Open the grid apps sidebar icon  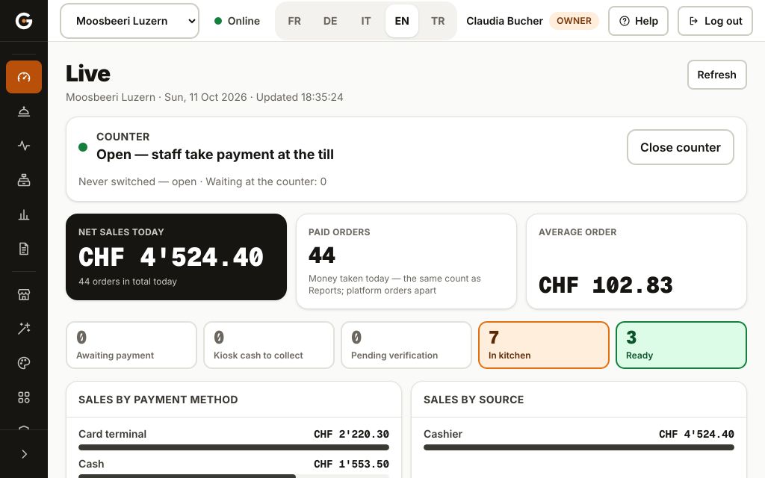23,397
